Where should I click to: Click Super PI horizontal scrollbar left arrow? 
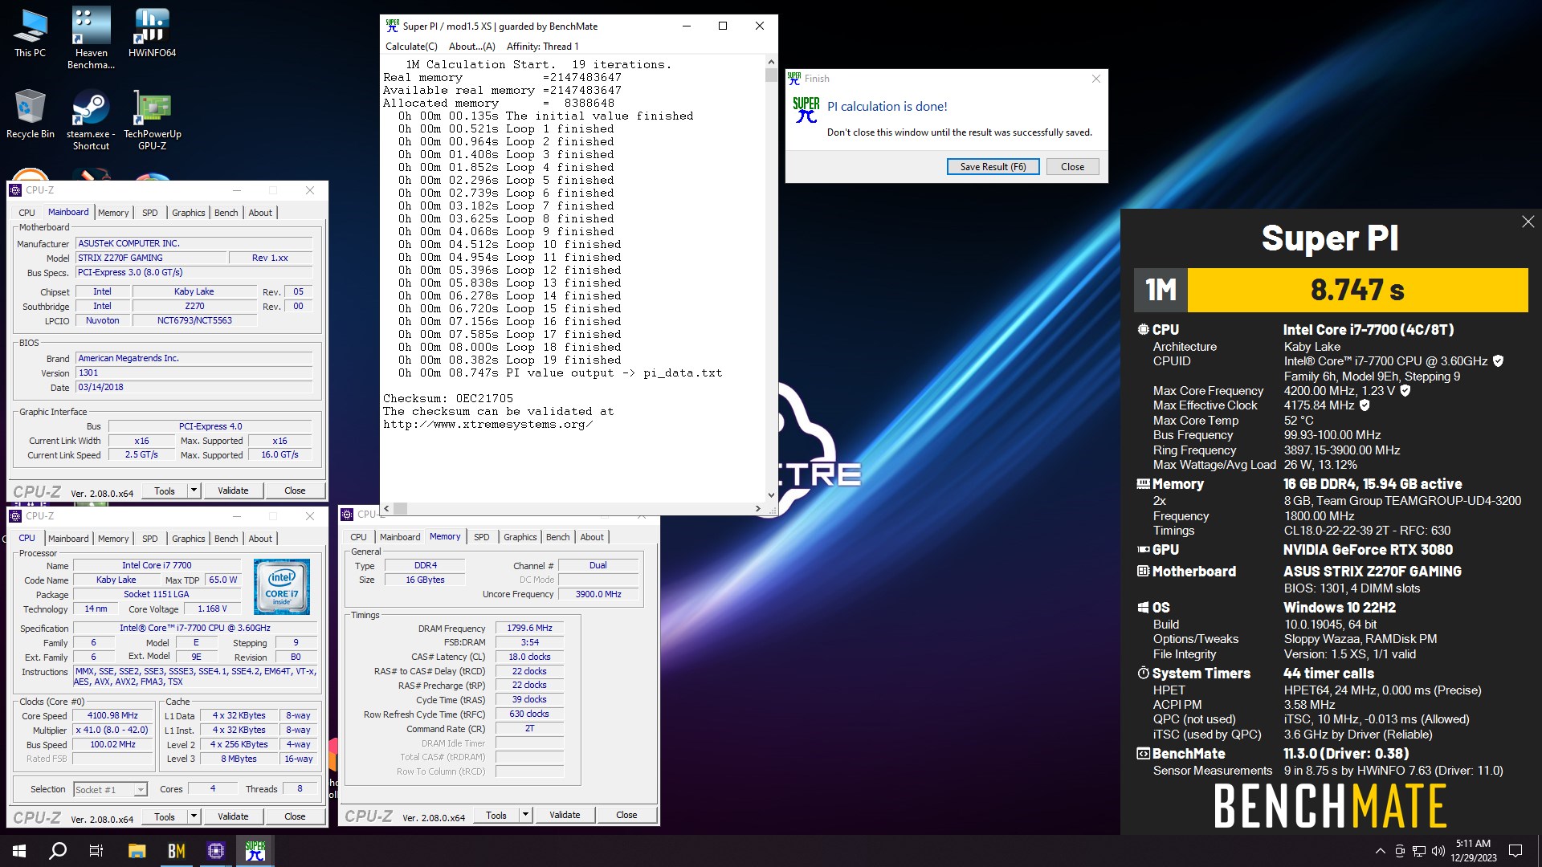coord(387,508)
